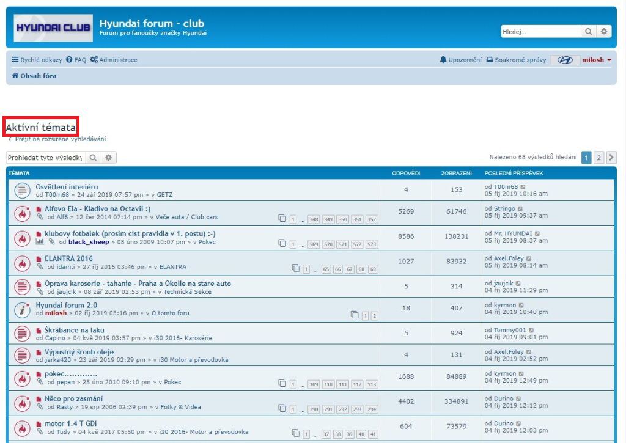Click last-post icon beside Durino at 12:12 pm
This screenshot has width=626, height=443.
(x=518, y=398)
